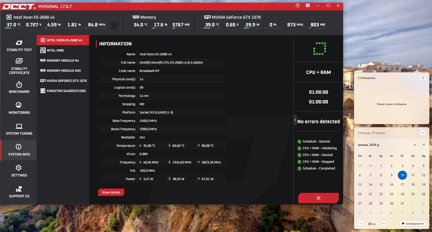Start focus session with Зосередження button

(413, 223)
